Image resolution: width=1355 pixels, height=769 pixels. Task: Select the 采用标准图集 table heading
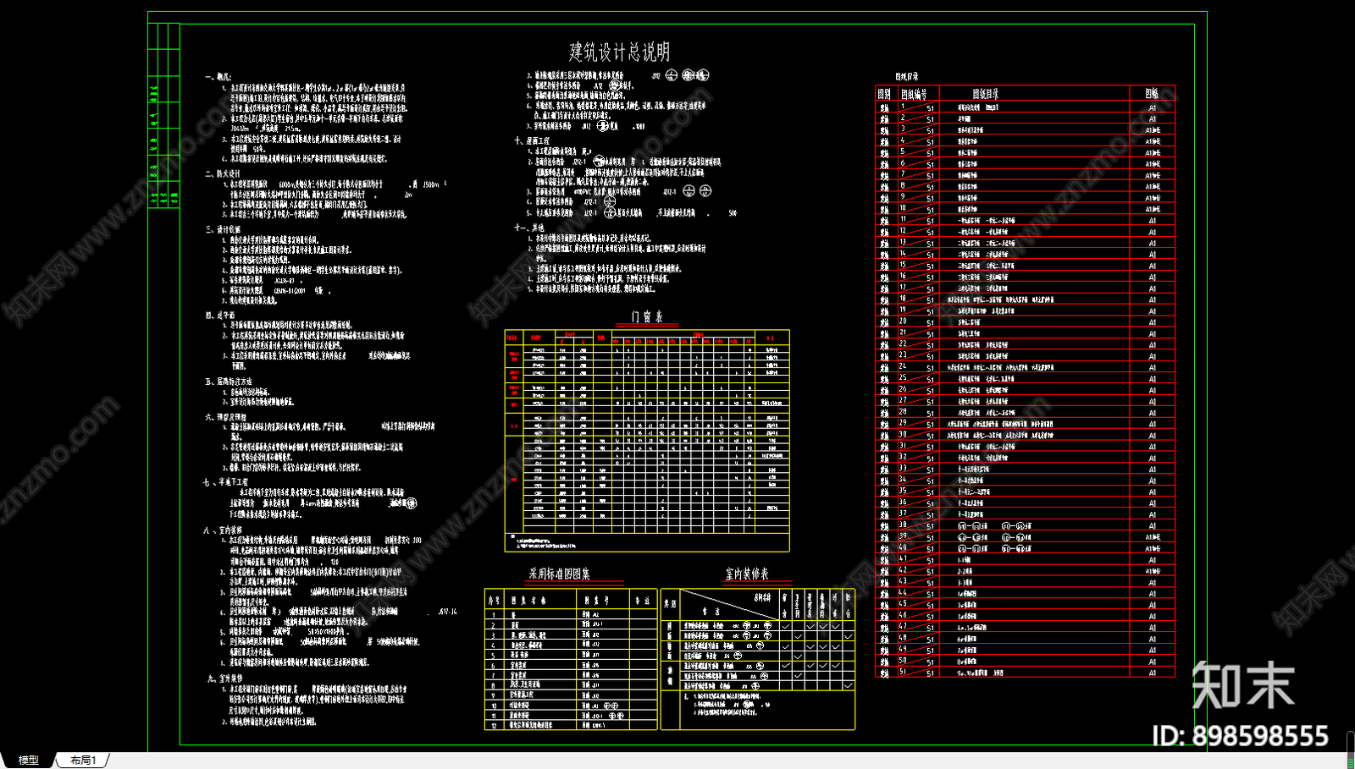(559, 574)
